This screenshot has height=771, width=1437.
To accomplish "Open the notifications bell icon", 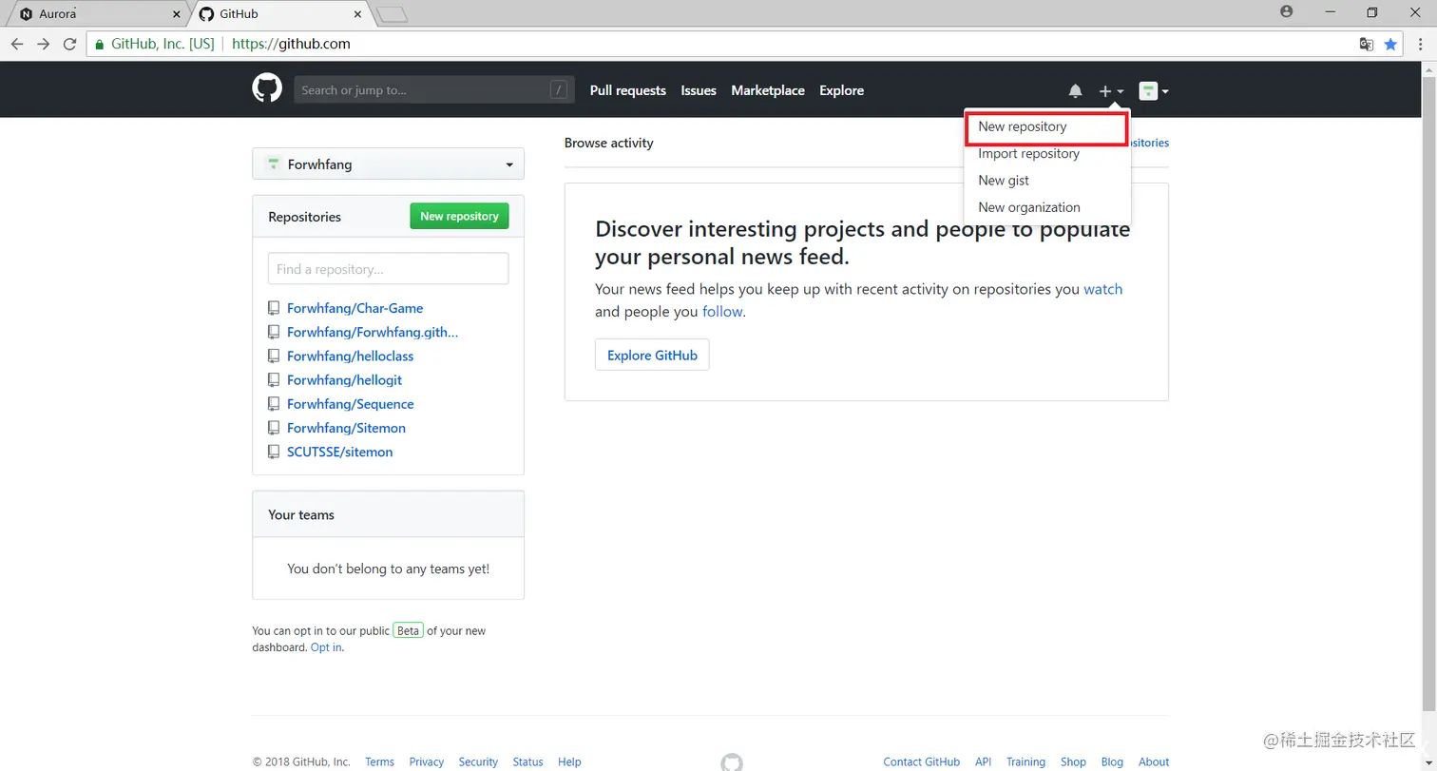I will pyautogui.click(x=1075, y=91).
